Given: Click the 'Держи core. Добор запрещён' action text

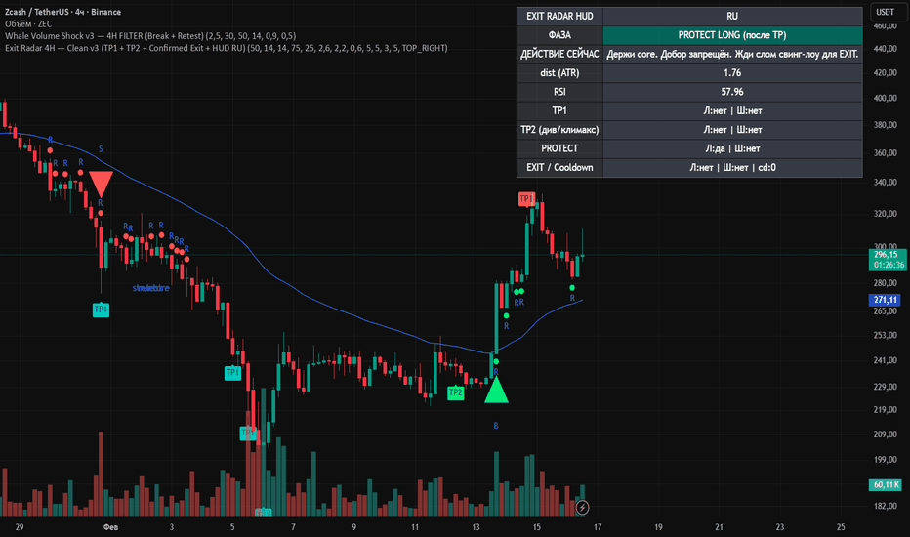Looking at the screenshot, I should 732,54.
